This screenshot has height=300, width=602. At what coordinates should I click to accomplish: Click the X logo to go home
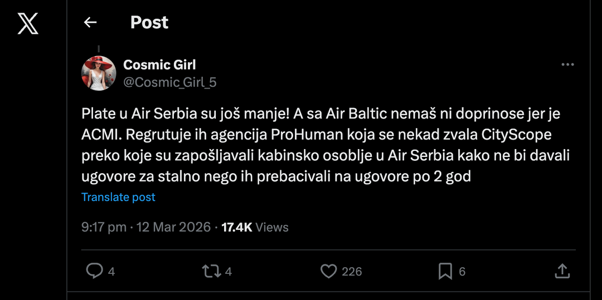click(28, 23)
